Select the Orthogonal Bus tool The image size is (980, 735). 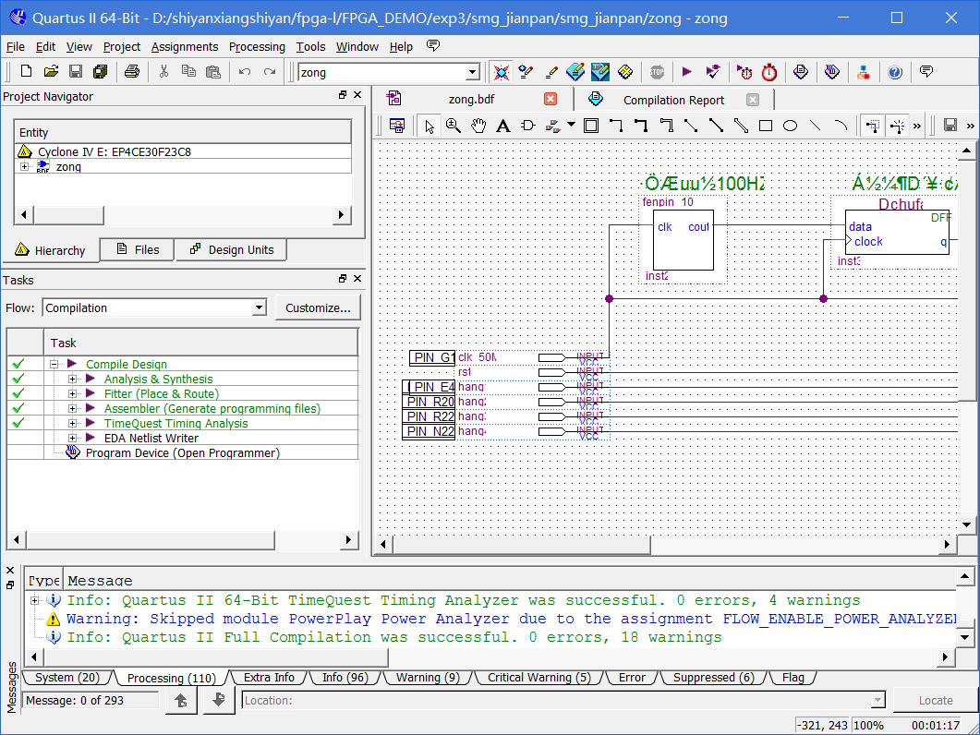(641, 126)
